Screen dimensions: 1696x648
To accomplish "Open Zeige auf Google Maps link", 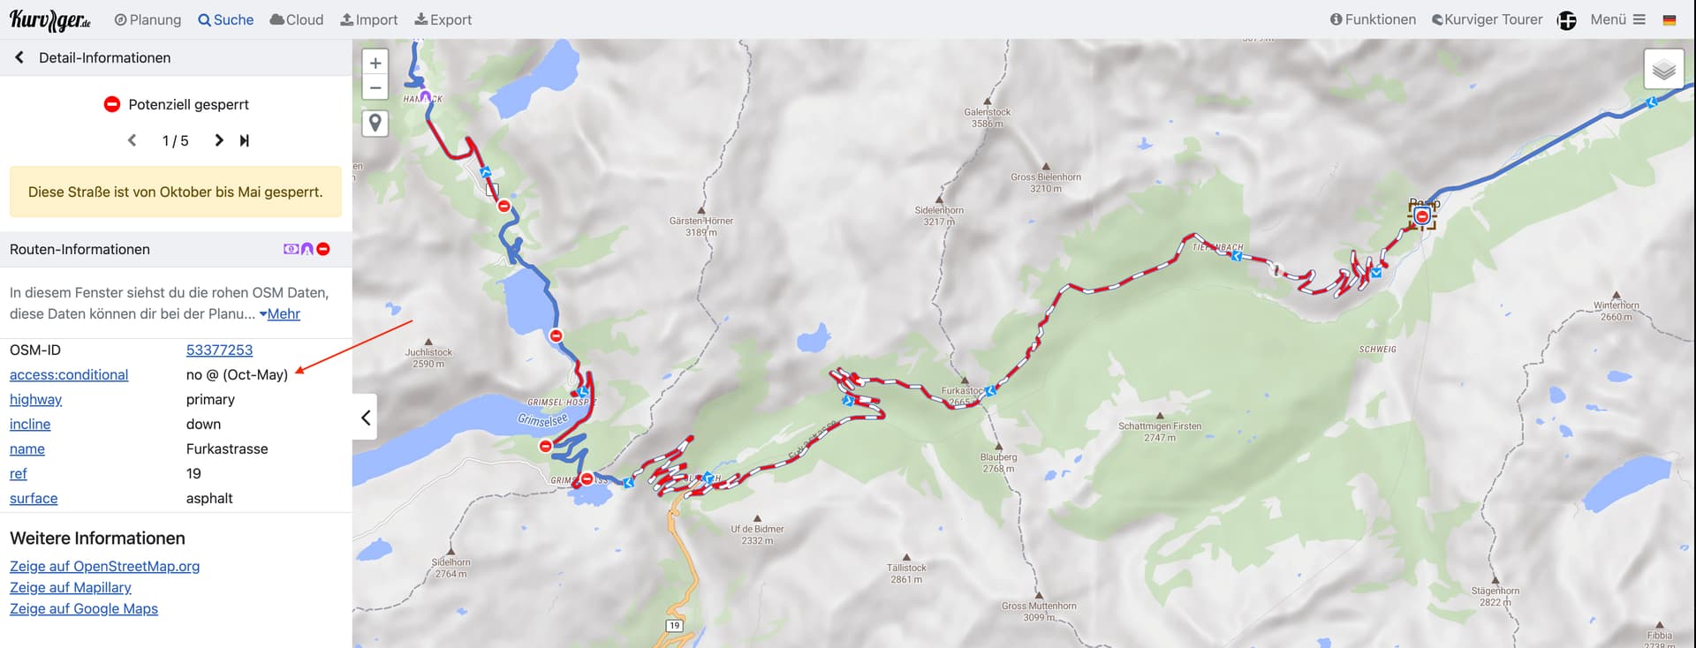I will [x=84, y=608].
